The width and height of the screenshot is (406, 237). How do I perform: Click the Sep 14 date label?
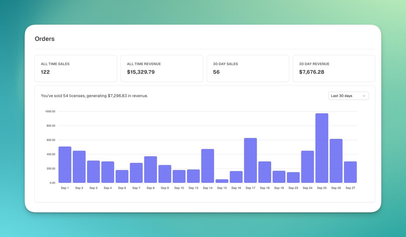click(208, 188)
